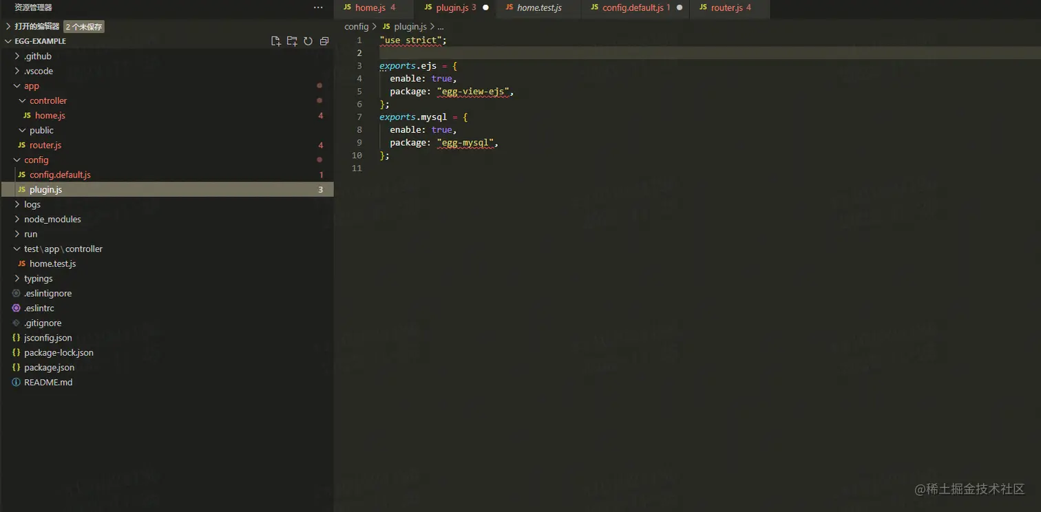Click the "egg-mysql" string in editor
The height and width of the screenshot is (512, 1041).
(465, 142)
